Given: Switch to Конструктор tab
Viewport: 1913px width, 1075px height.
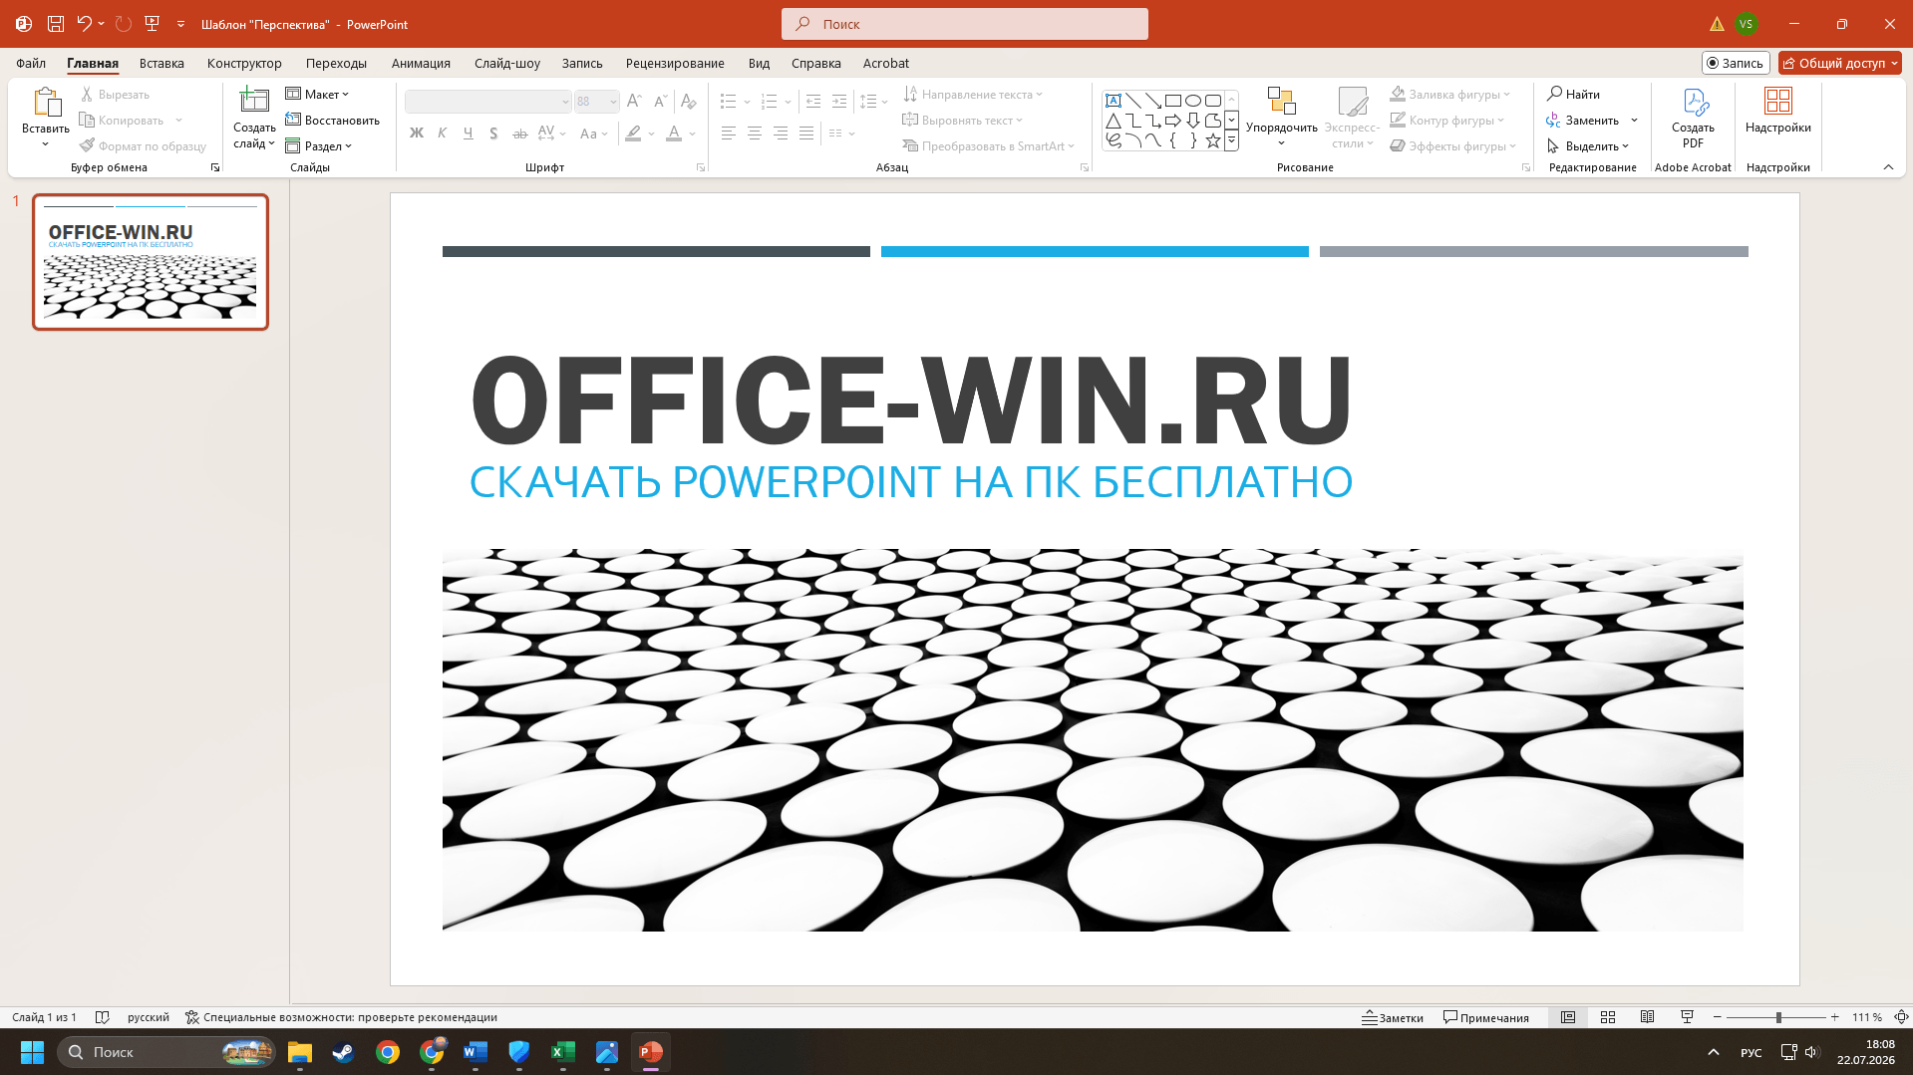Looking at the screenshot, I should click(244, 63).
